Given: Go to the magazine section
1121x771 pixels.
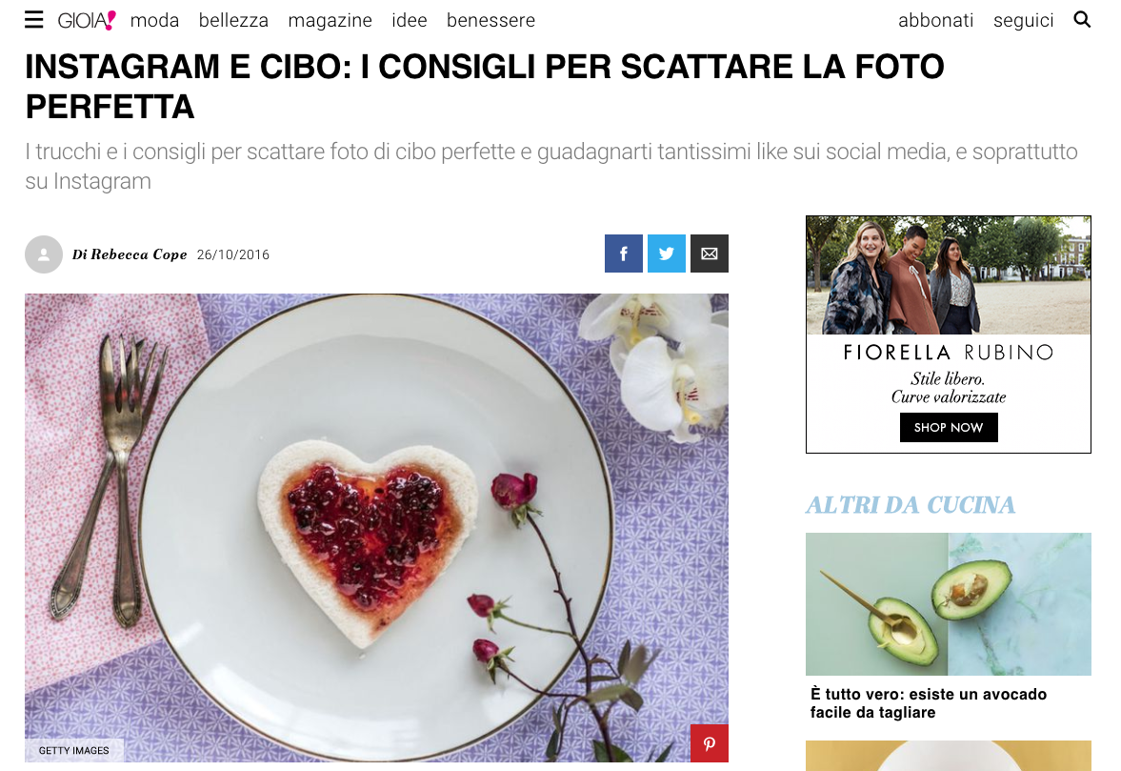Looking at the screenshot, I should [330, 21].
